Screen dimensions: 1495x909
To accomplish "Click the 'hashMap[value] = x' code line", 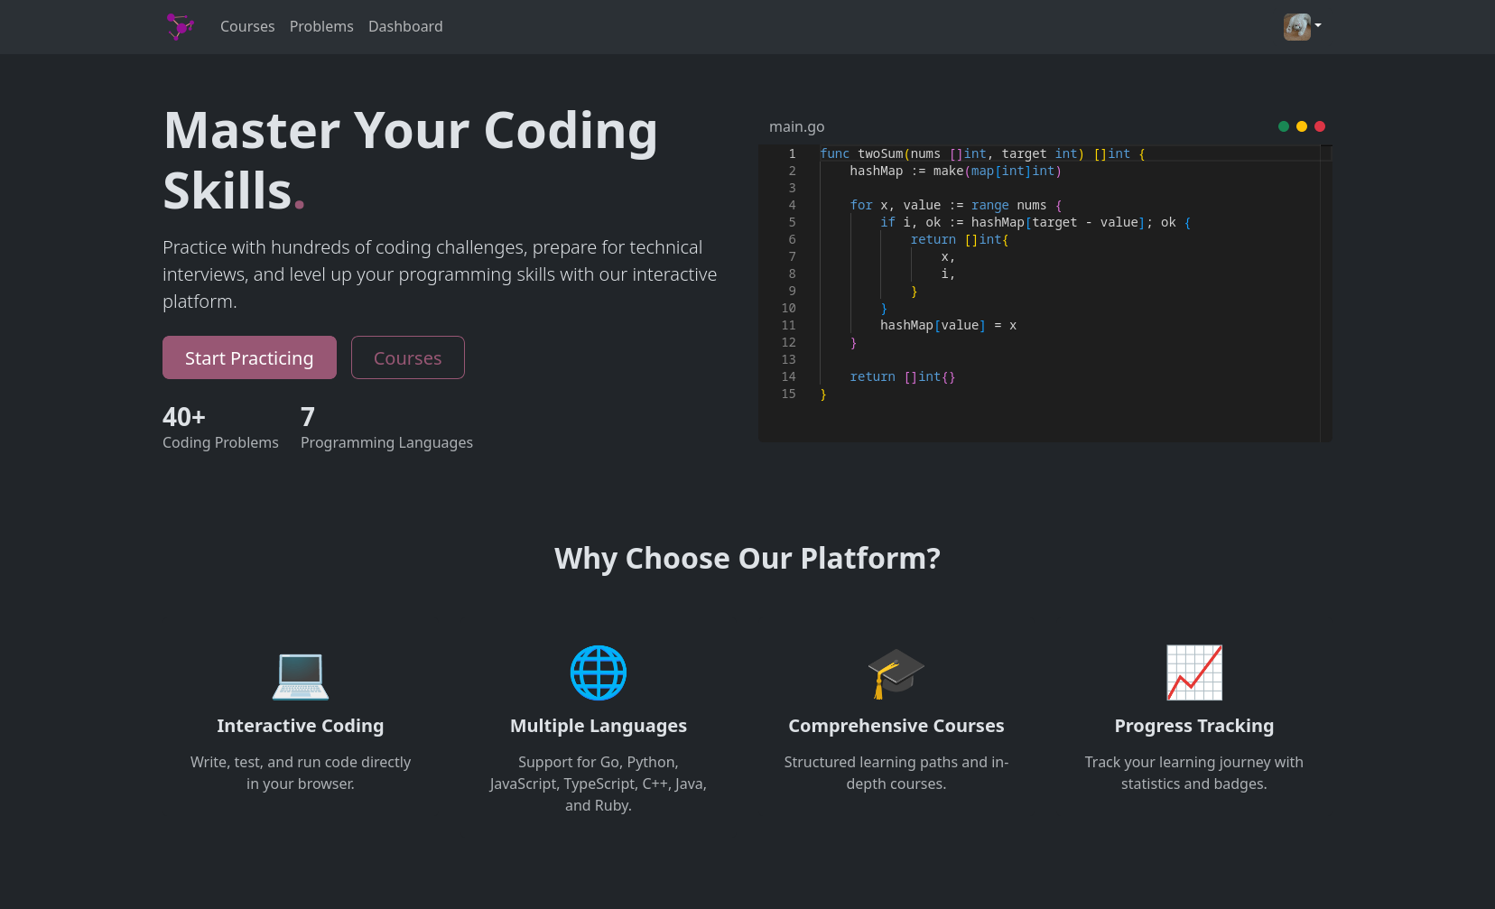I will click(x=948, y=325).
